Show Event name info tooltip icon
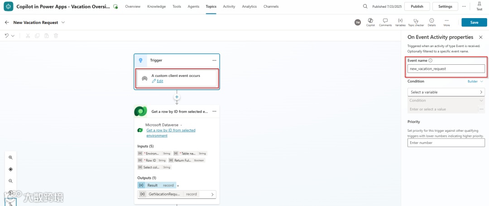The width and height of the screenshot is (489, 206). (431, 61)
